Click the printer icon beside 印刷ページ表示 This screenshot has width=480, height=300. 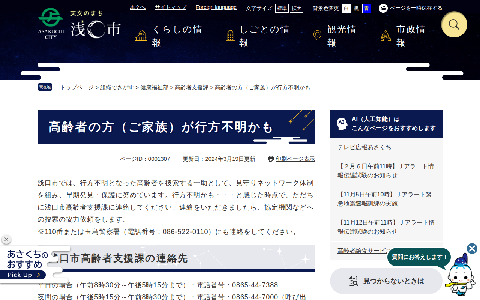point(271,159)
